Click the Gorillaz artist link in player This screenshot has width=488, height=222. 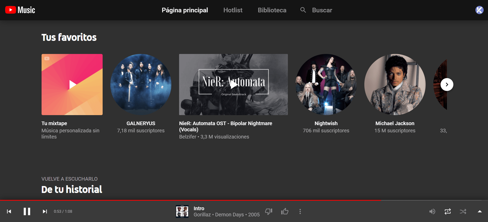202,215
